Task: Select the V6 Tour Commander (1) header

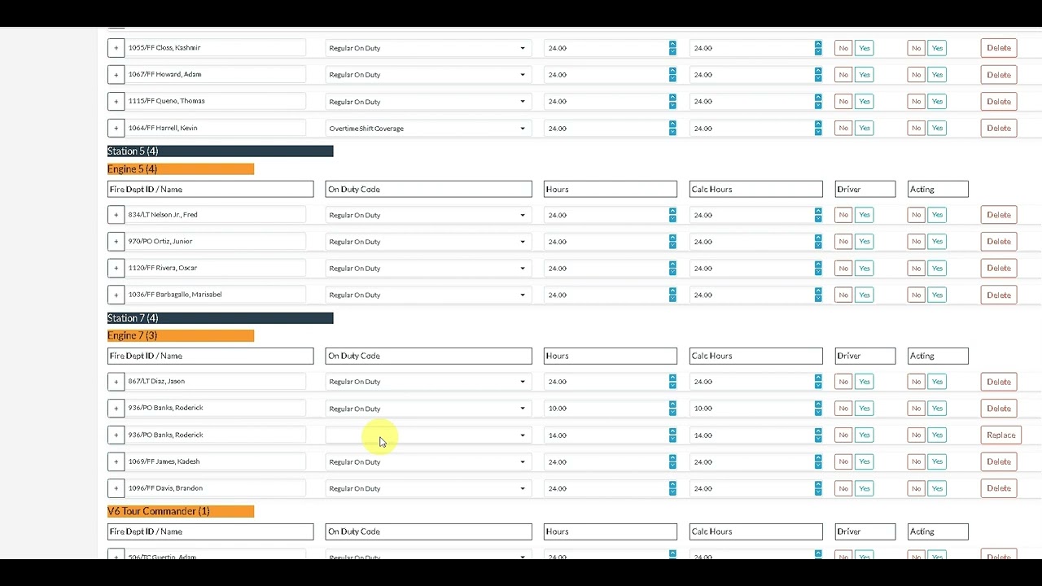Action: pos(181,511)
